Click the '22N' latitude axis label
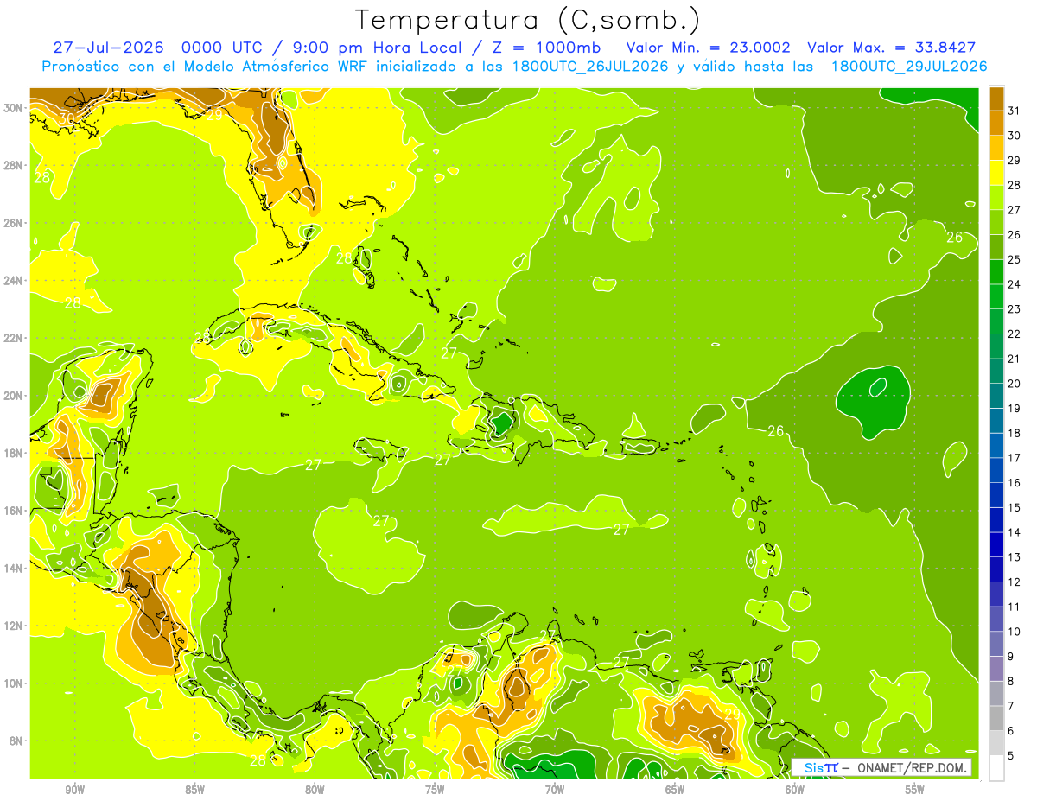1037x801 pixels. click(14, 338)
